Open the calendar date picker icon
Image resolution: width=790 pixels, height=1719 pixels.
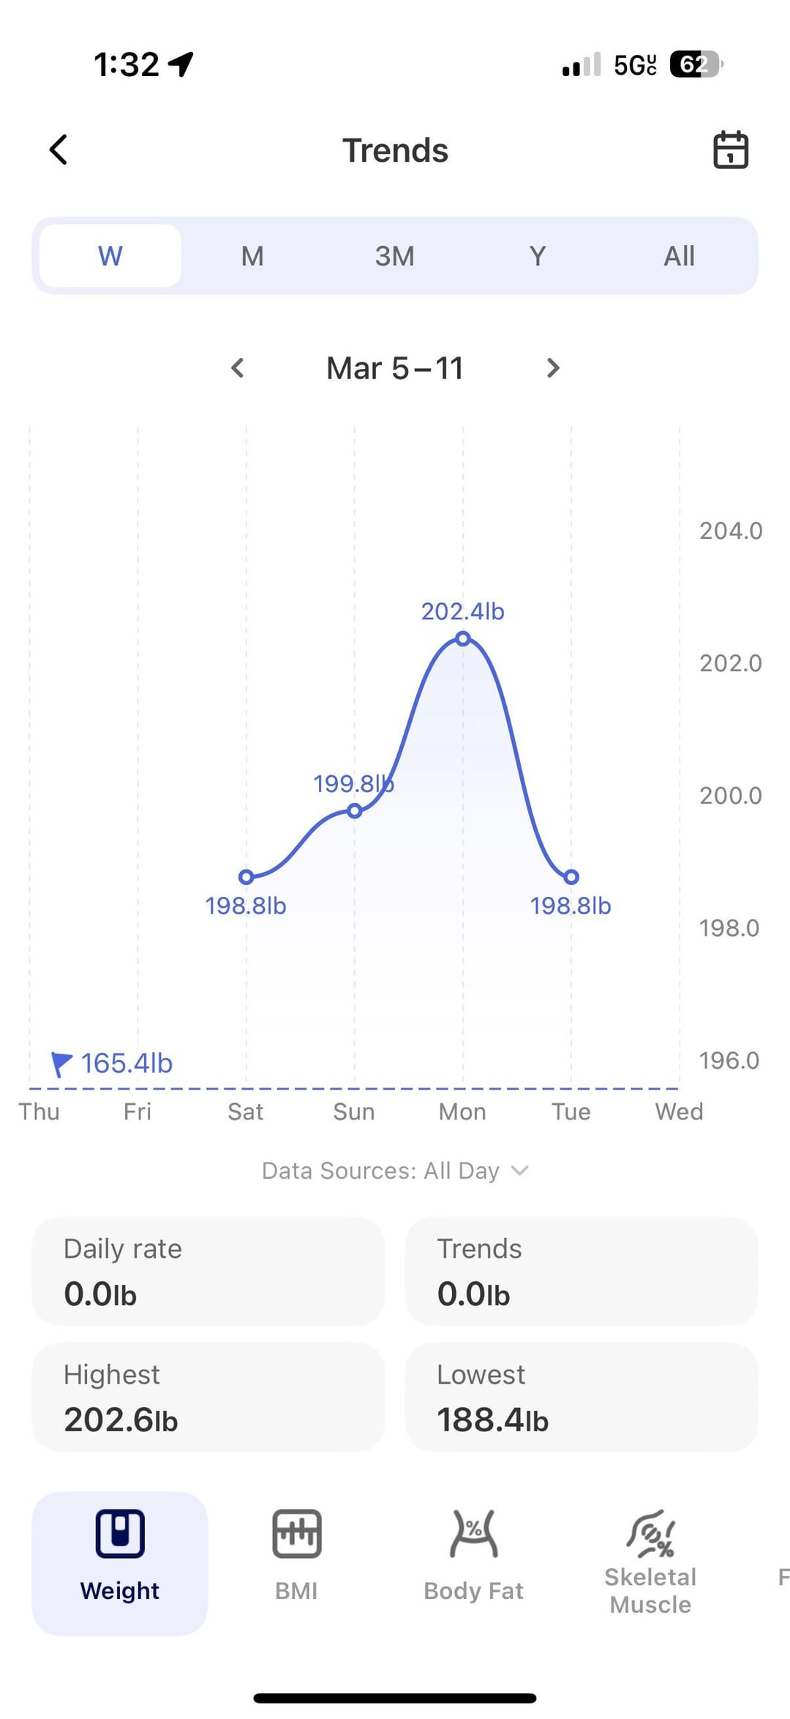[730, 150]
